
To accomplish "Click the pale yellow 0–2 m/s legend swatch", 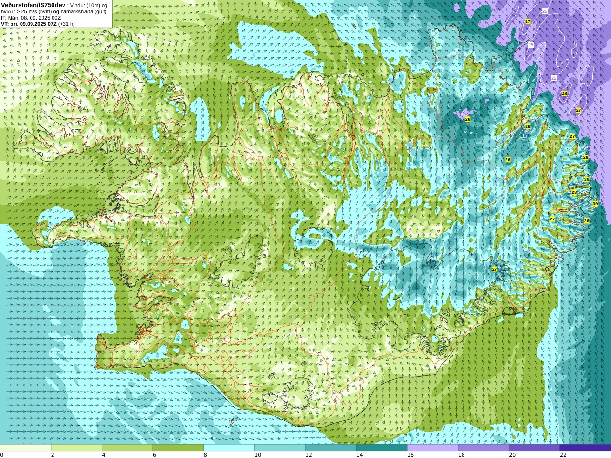I will click(25, 448).
